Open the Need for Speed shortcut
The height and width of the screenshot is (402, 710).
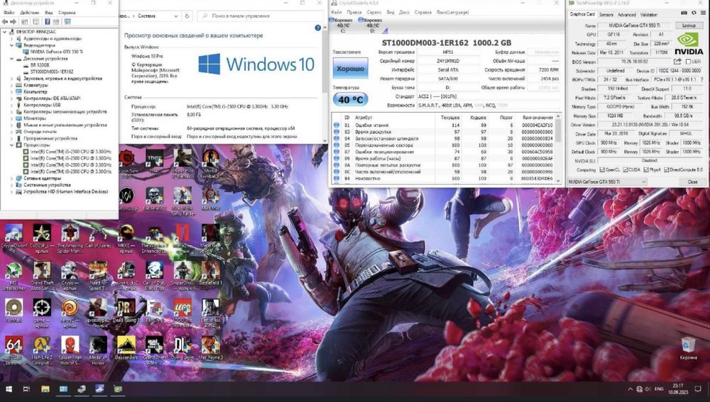(98, 276)
